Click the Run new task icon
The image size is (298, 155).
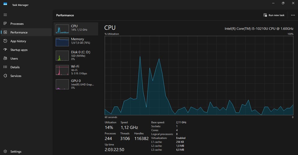point(265,15)
